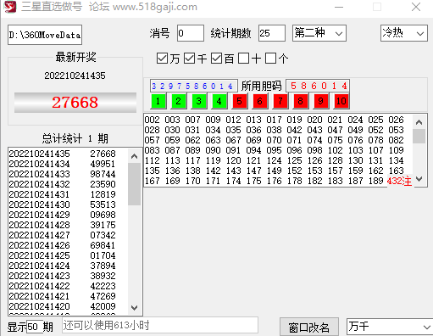Click the 还可以使用613小时 text field
The image size is (433, 336).
(160, 325)
